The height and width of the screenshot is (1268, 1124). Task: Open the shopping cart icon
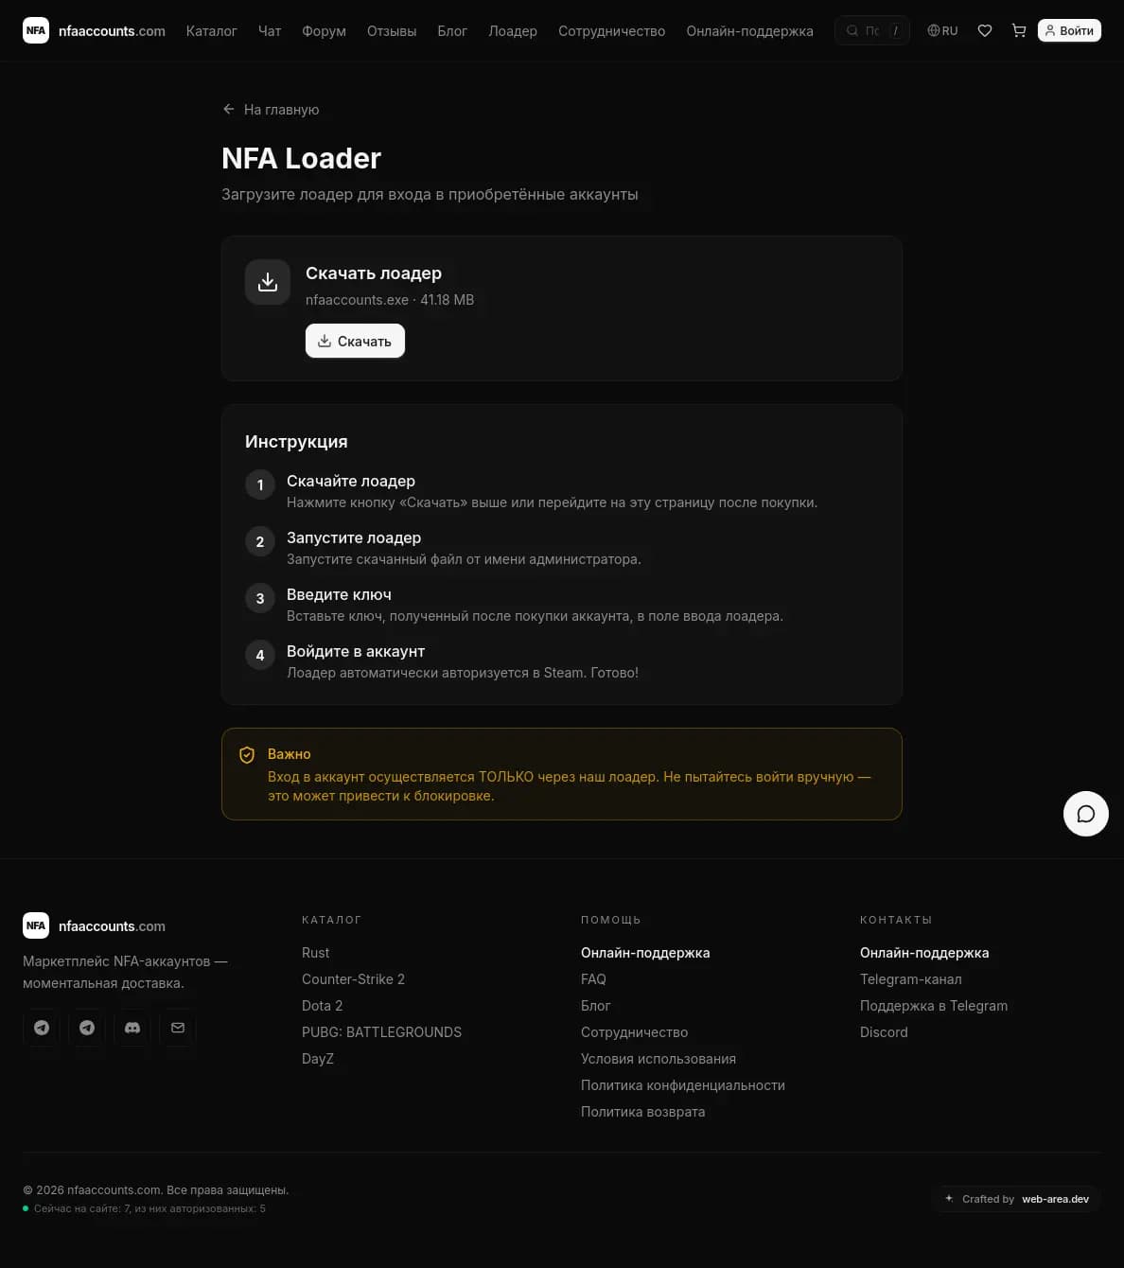pos(1019,30)
